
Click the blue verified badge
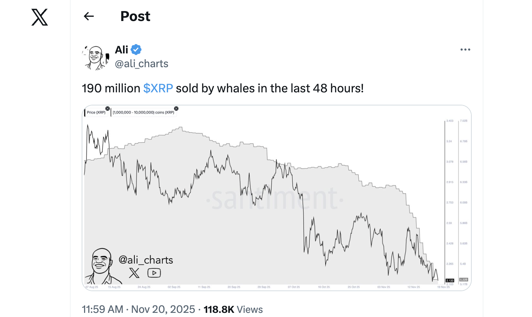[136, 50]
